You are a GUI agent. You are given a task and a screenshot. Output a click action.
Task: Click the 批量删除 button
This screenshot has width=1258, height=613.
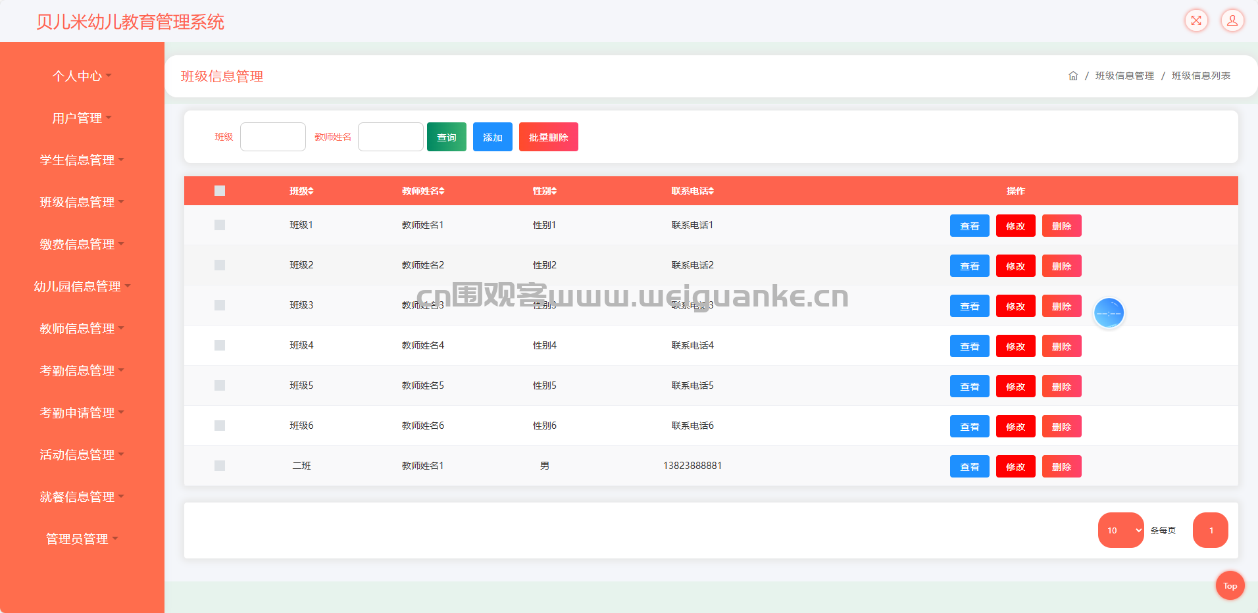[x=548, y=137]
